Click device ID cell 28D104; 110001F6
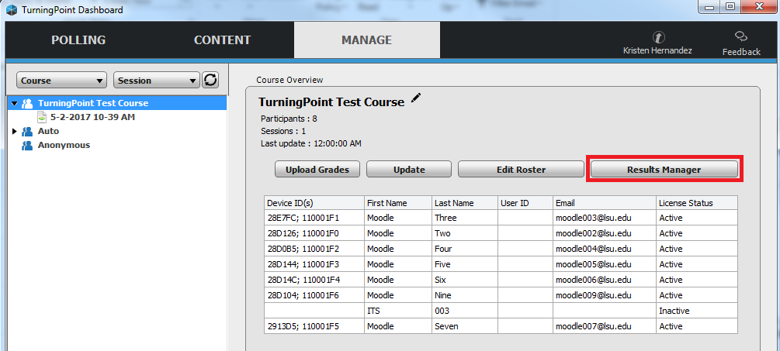780x351 pixels. click(314, 295)
